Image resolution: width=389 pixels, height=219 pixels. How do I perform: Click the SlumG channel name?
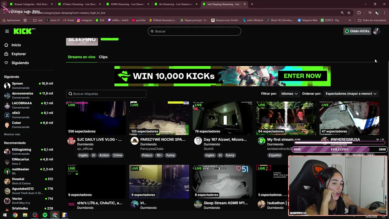(x=208, y=149)
